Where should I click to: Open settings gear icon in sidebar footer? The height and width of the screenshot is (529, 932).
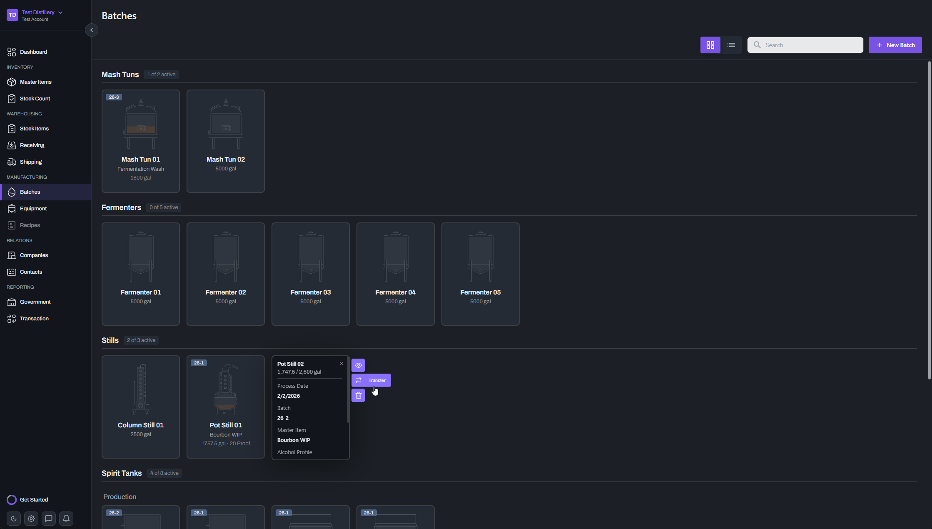click(x=31, y=519)
